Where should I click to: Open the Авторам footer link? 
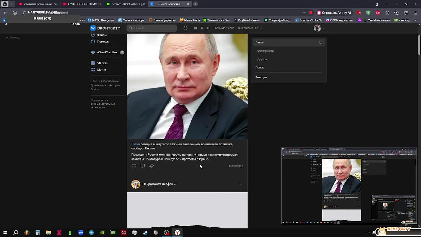114,85
